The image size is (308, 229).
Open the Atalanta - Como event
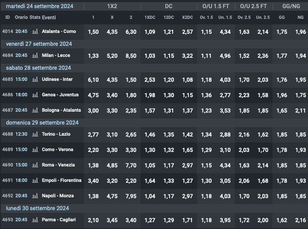(59, 31)
